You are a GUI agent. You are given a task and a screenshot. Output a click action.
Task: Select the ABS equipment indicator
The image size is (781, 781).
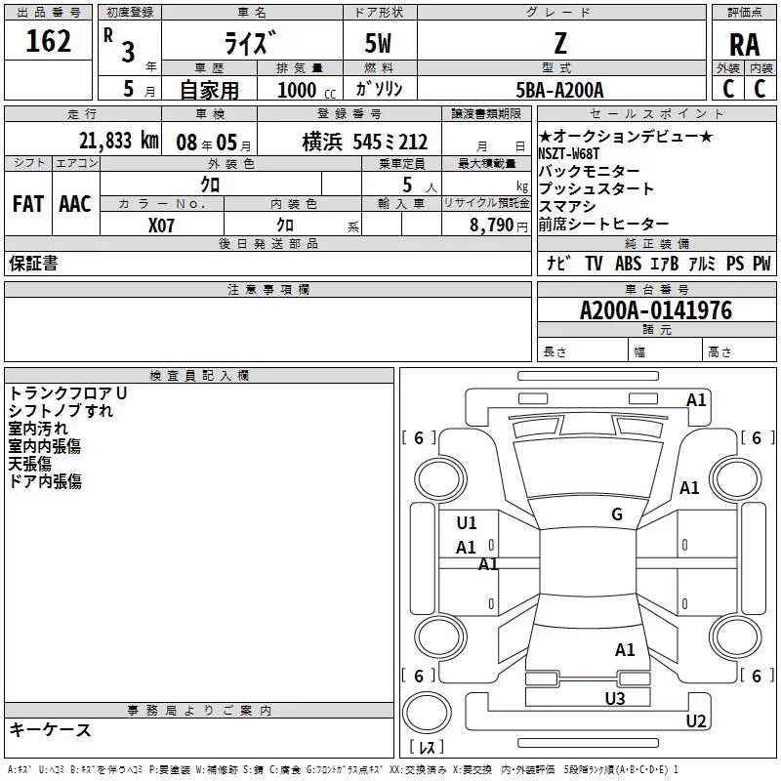pos(628,263)
